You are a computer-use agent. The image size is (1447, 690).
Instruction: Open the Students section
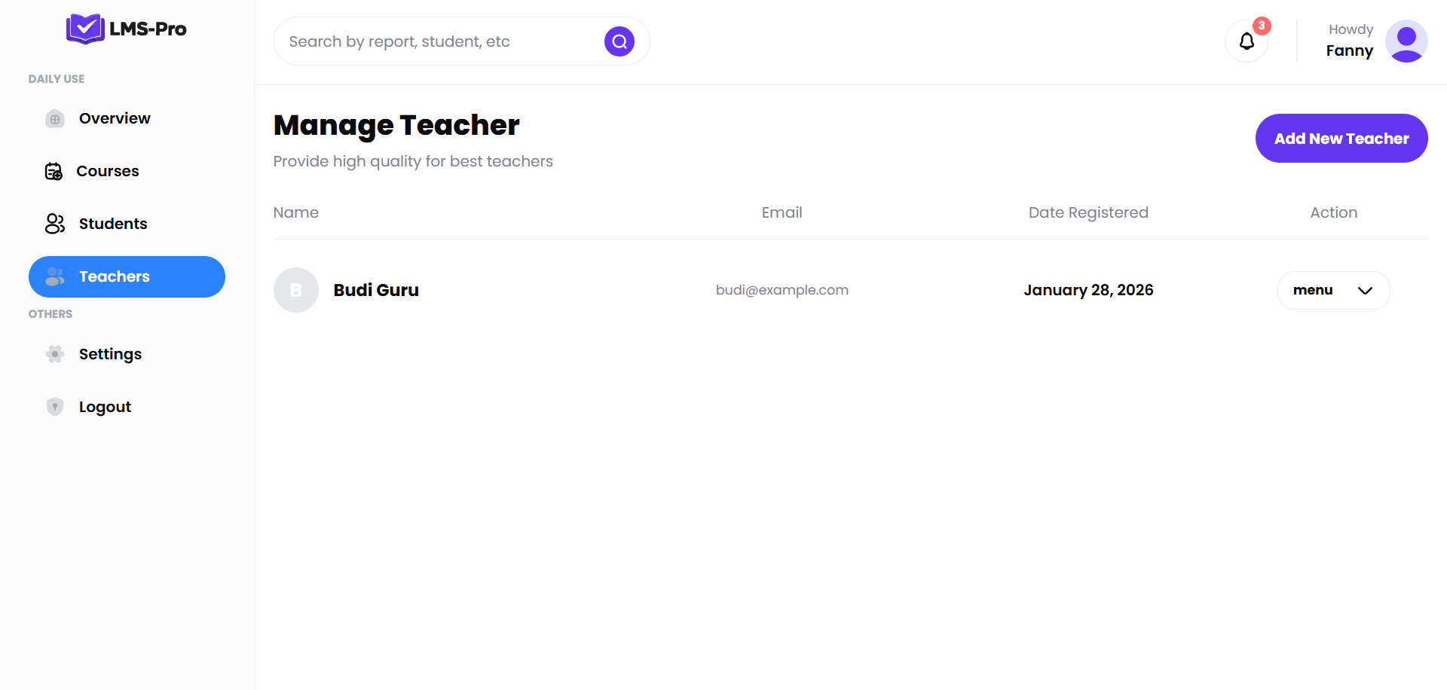click(127, 224)
